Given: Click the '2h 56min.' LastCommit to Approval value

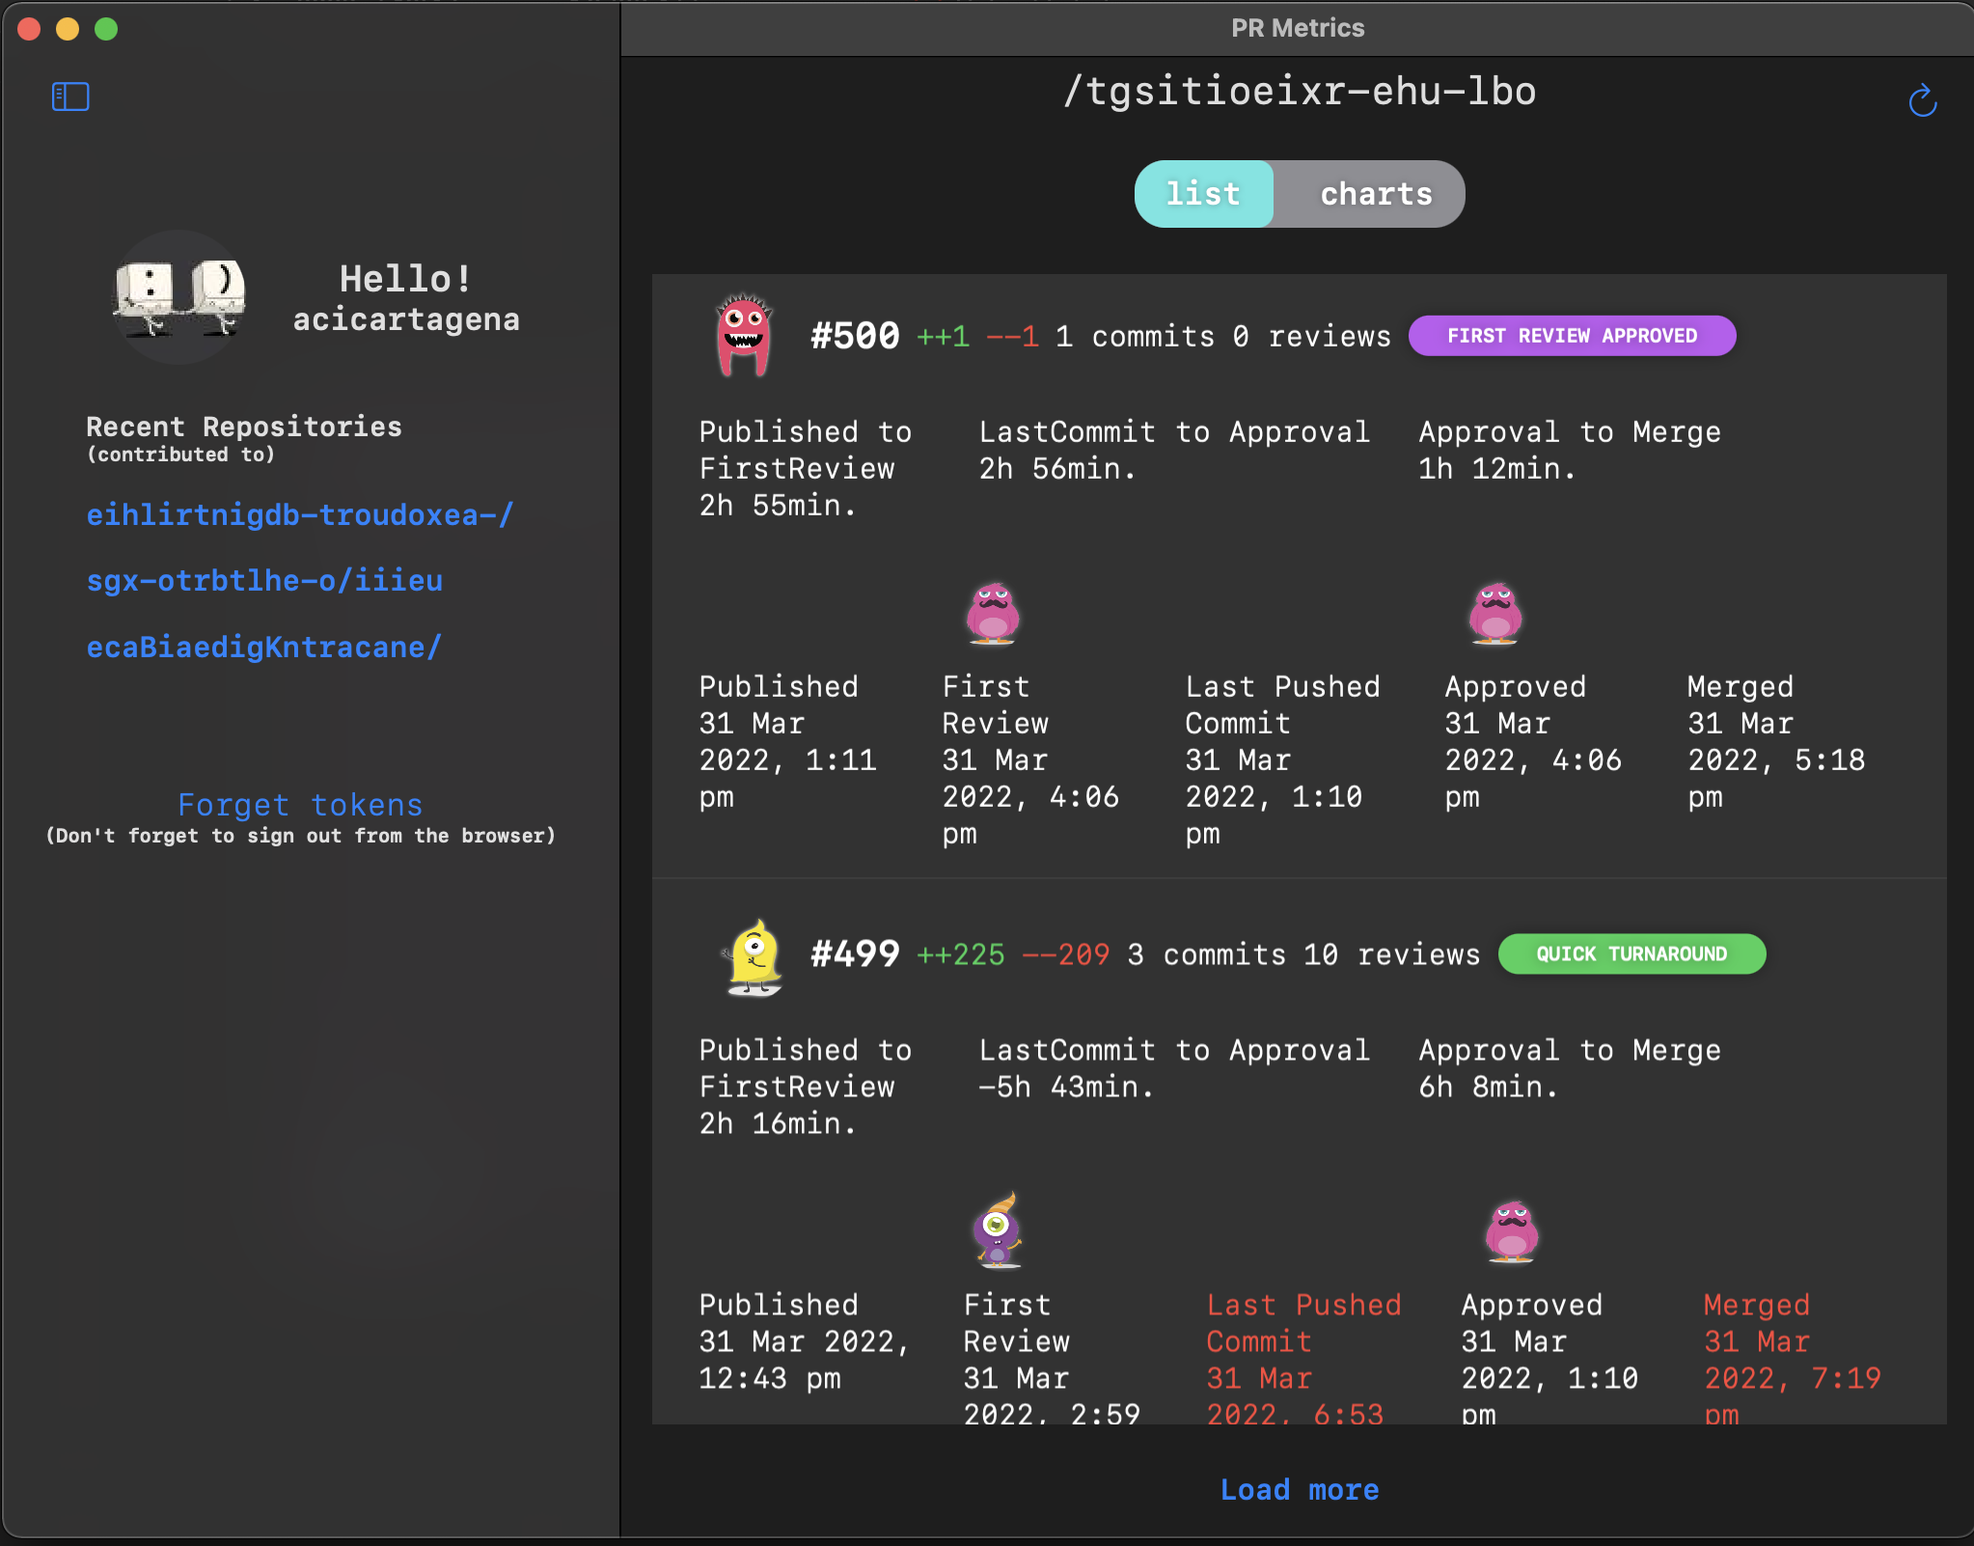Looking at the screenshot, I should (x=1057, y=469).
